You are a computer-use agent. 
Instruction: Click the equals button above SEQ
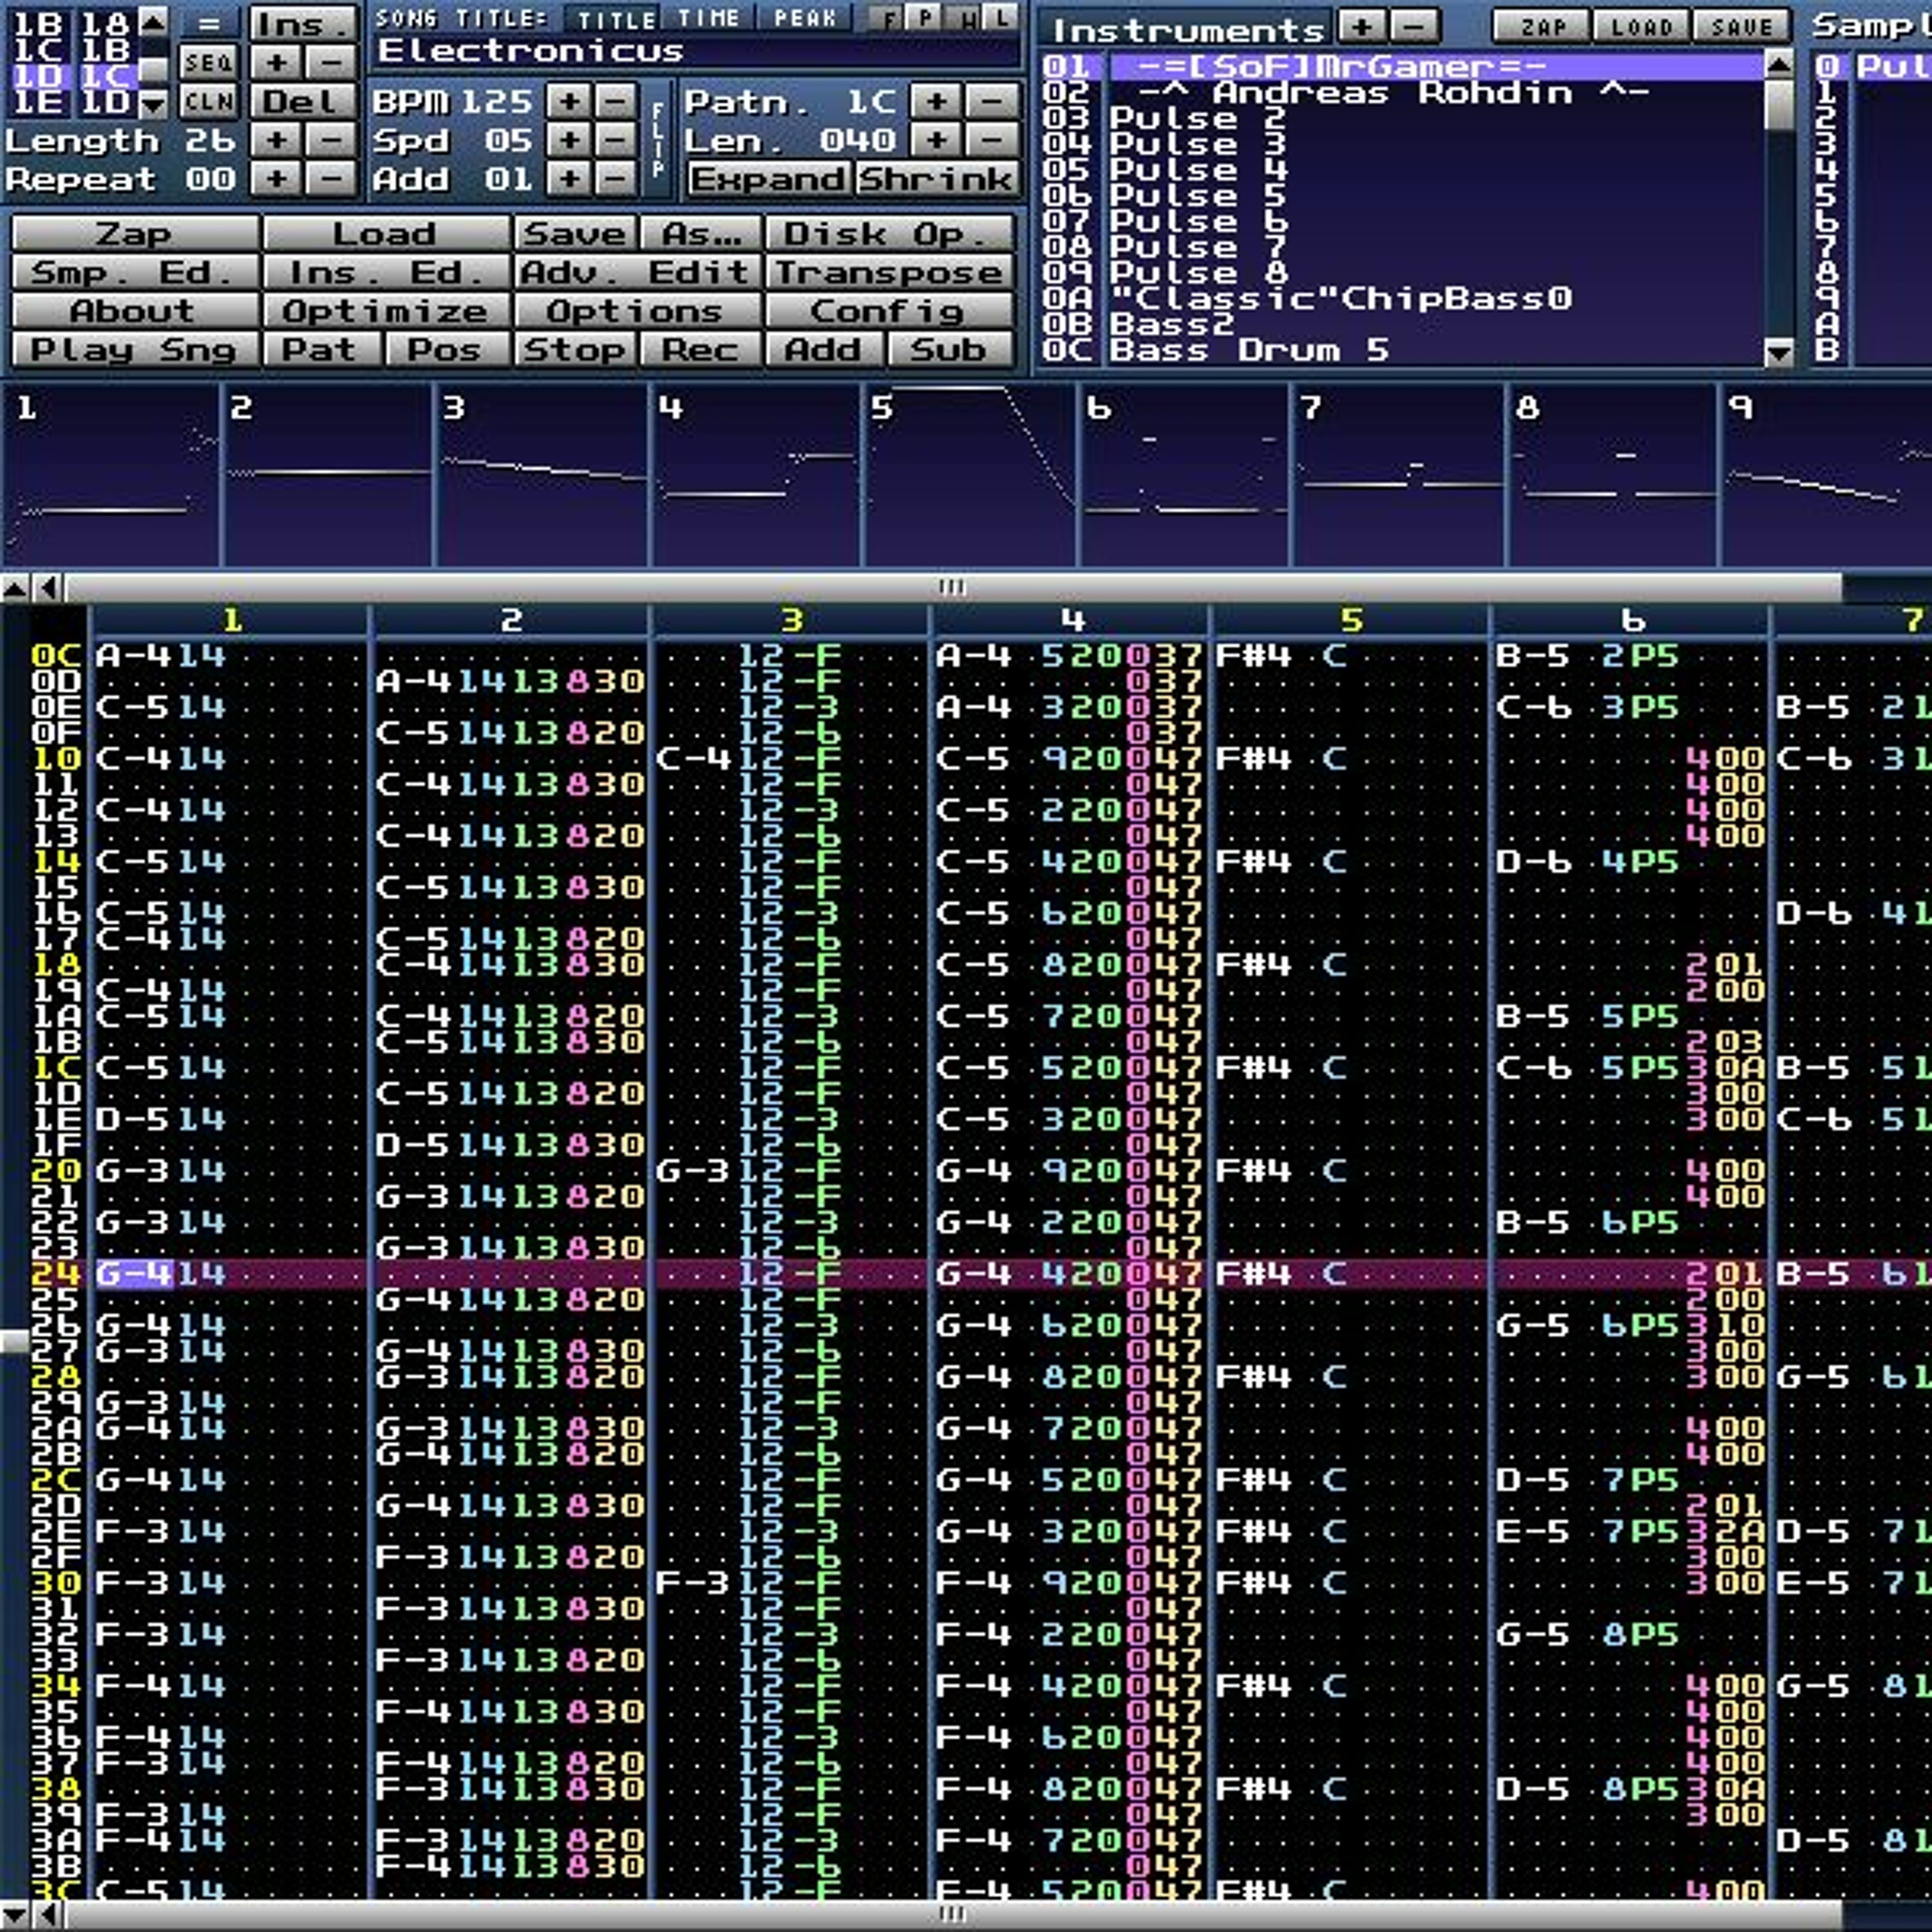[208, 23]
